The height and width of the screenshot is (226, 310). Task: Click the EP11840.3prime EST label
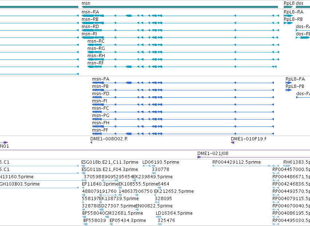coord(100,184)
